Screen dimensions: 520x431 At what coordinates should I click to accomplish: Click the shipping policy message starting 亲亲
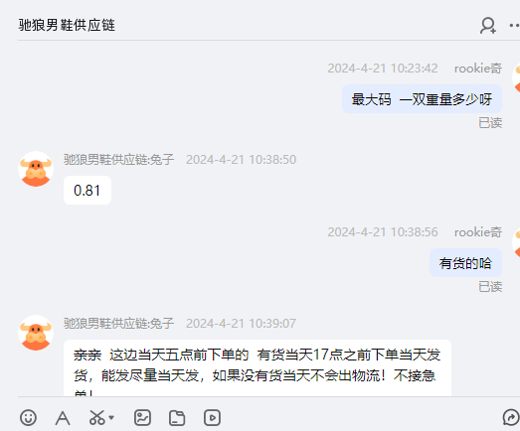tap(258, 368)
